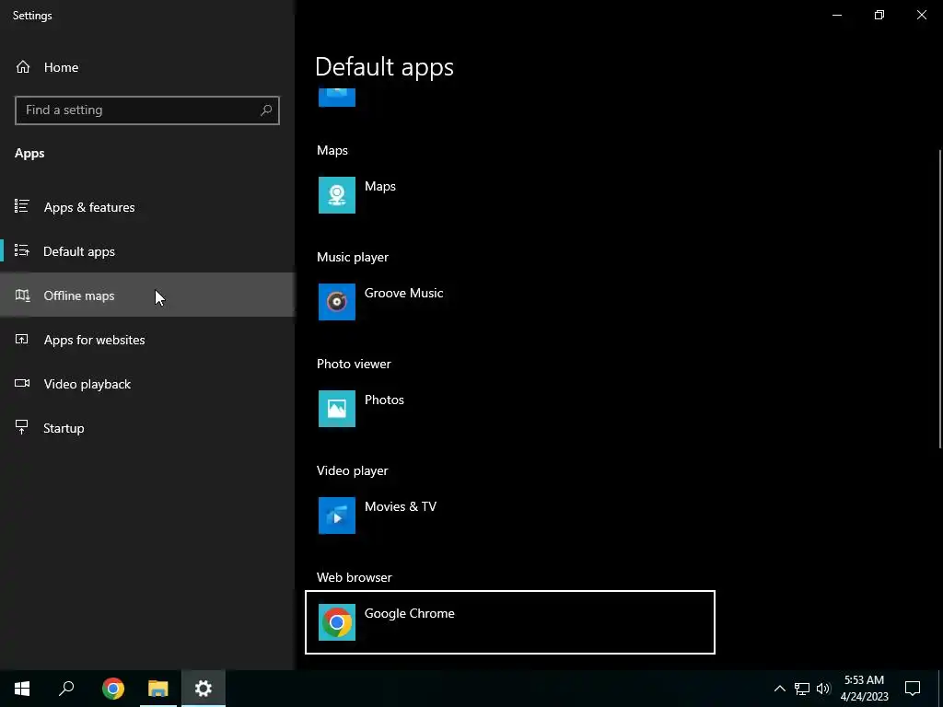Click the search magnifier in Find a setting
This screenshot has height=707, width=943.
click(266, 110)
